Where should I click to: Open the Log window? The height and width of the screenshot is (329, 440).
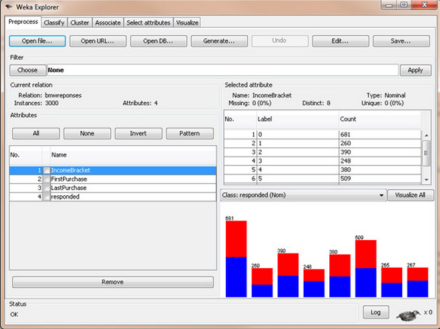click(375, 313)
